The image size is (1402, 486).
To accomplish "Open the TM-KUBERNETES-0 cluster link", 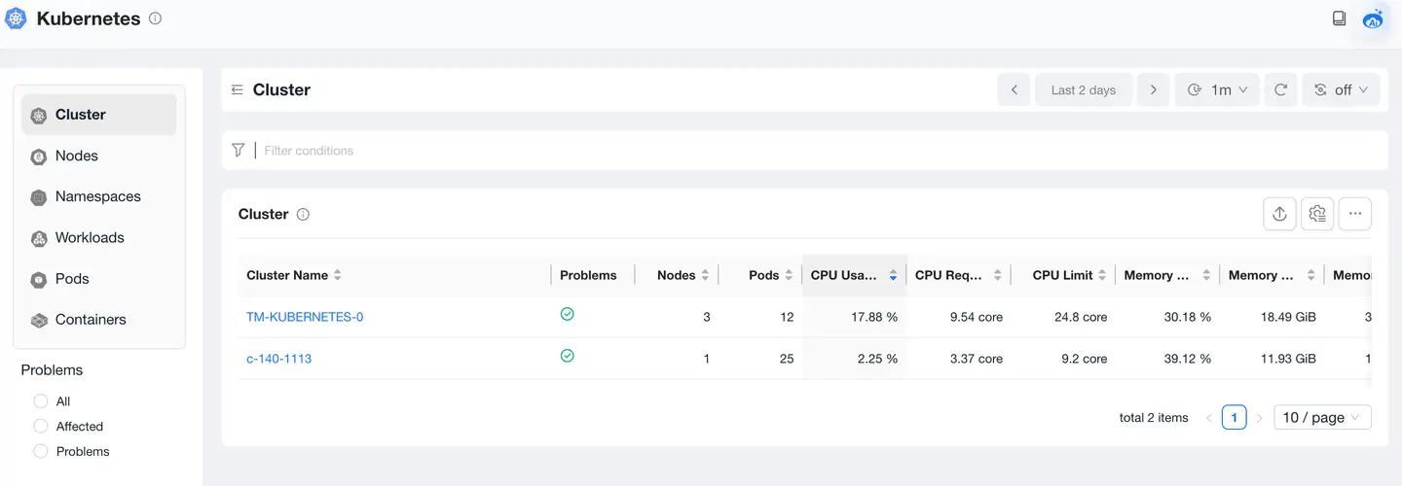I will pos(305,317).
